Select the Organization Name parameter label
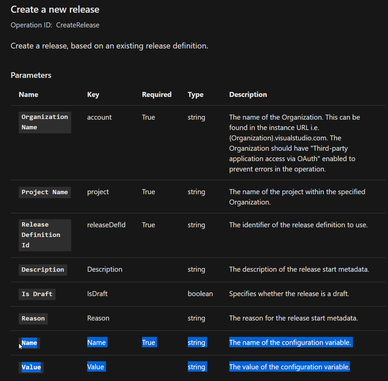The width and height of the screenshot is (388, 381). (44, 122)
